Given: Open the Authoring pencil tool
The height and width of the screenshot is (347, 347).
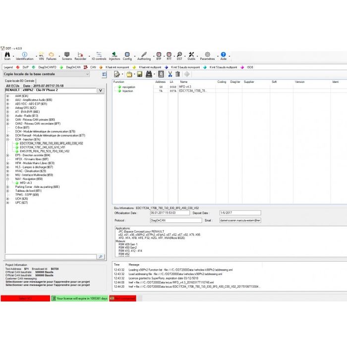Looking at the screenshot, I should [x=144, y=56].
